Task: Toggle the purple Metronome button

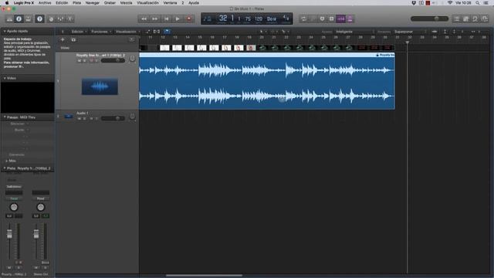Action: click(350, 19)
